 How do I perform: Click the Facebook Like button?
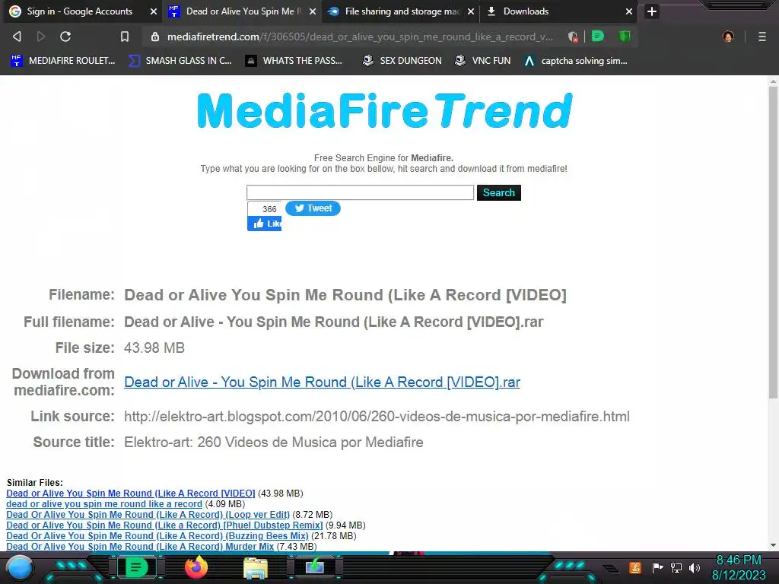tap(264, 224)
